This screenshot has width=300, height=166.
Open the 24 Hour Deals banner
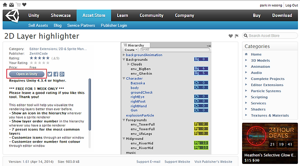(x=270, y=143)
